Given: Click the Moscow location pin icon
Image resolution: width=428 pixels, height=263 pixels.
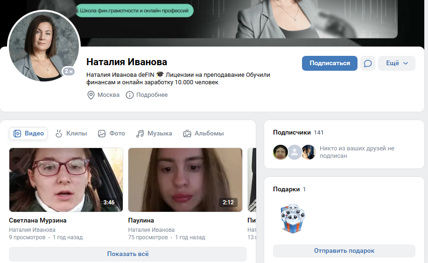Looking at the screenshot, I should 91,95.
